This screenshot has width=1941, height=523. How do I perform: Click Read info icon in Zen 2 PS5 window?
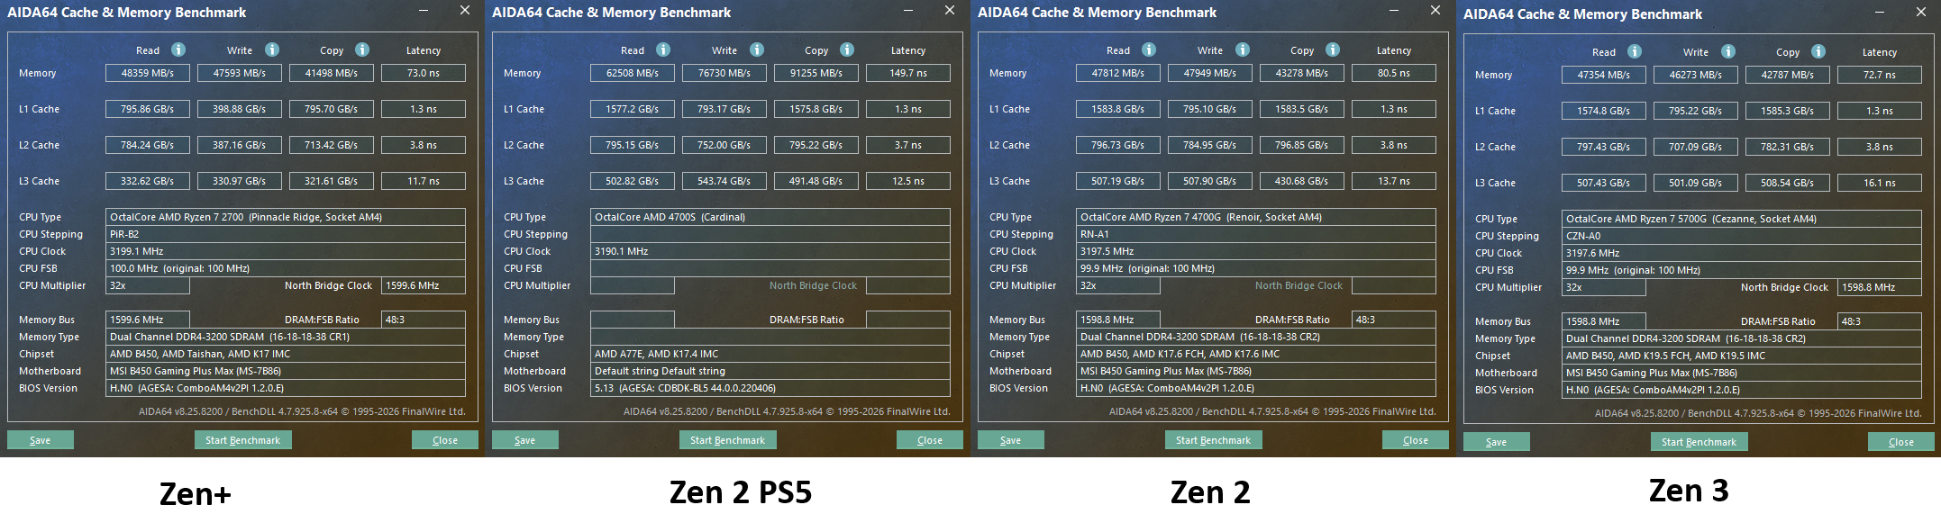663,50
